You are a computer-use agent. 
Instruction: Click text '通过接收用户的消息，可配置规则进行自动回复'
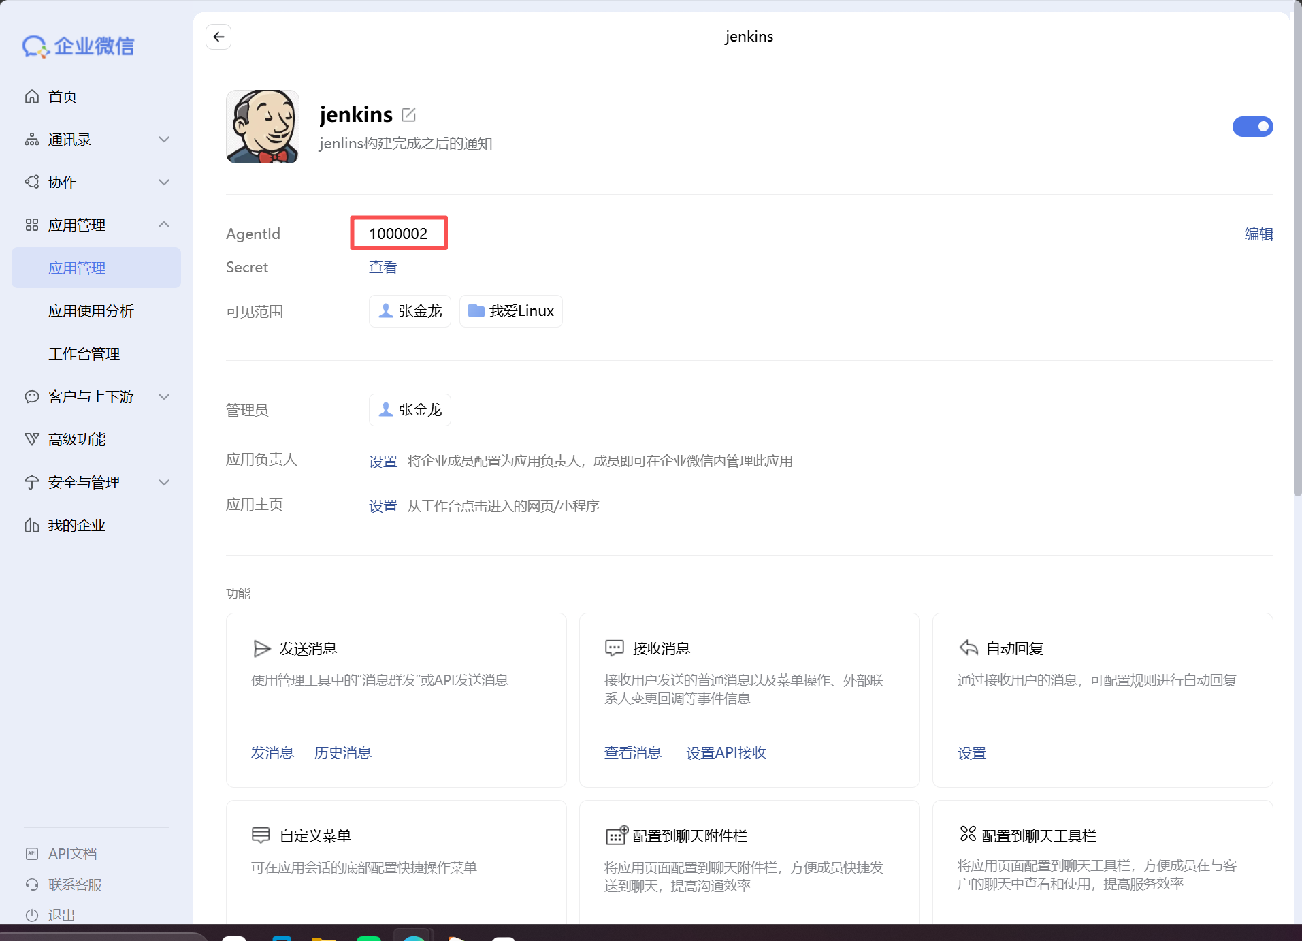1097,680
